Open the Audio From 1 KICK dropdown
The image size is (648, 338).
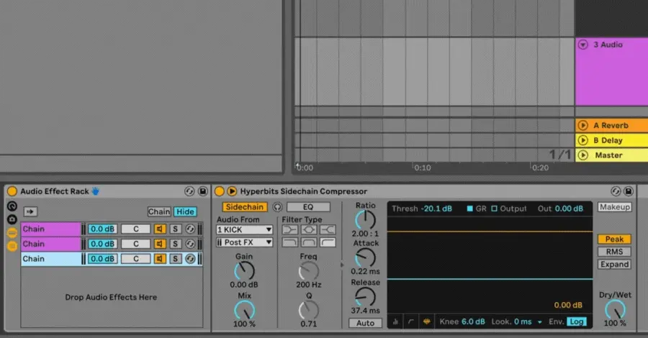tap(244, 229)
